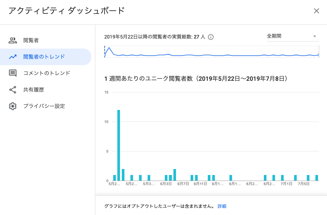Click the left handle of the range sparkline
Image resolution: width=327 pixels, height=215 pixels.
(105, 55)
